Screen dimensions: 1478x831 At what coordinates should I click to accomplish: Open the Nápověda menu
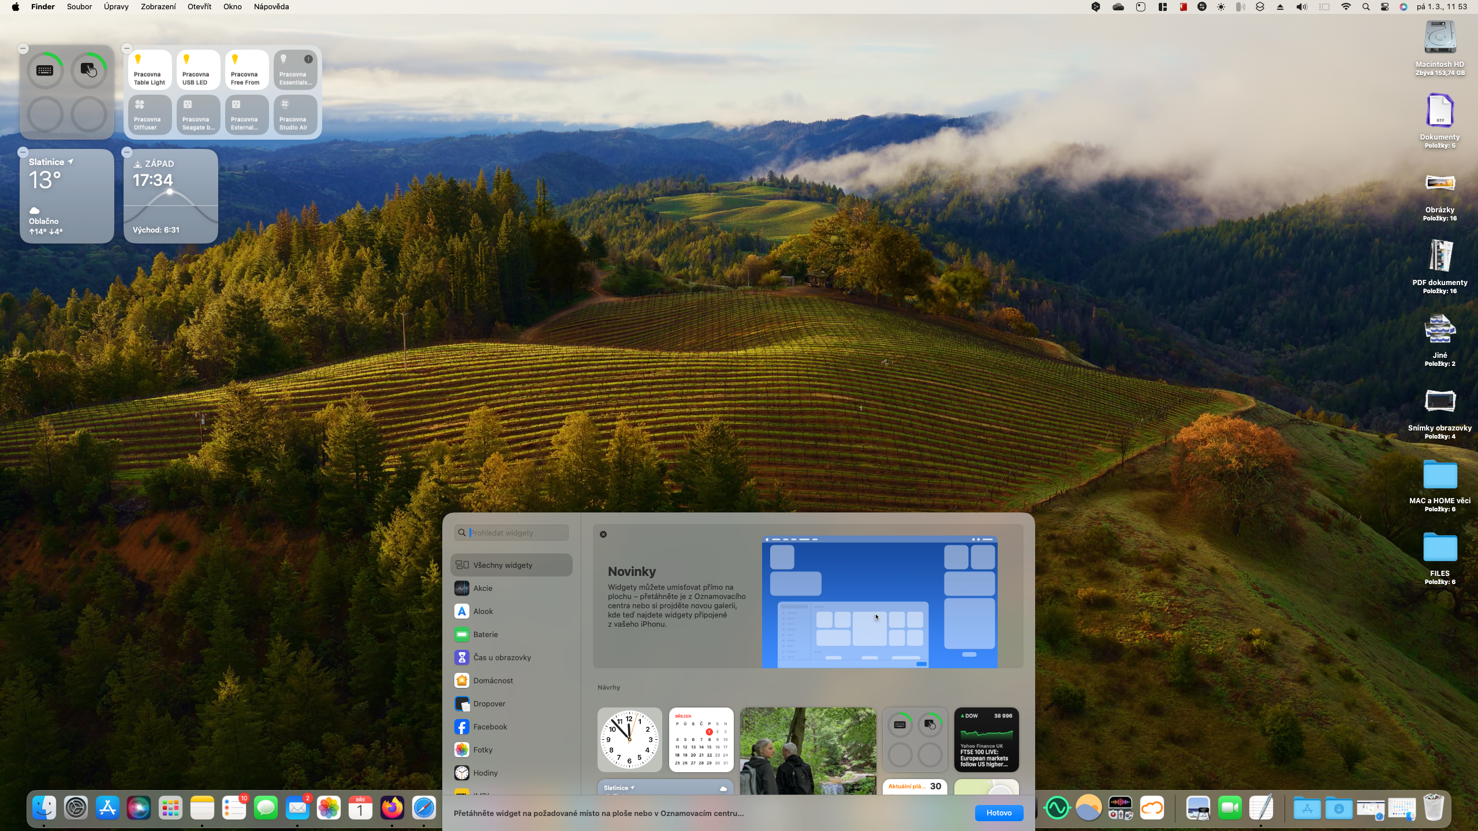click(x=271, y=7)
